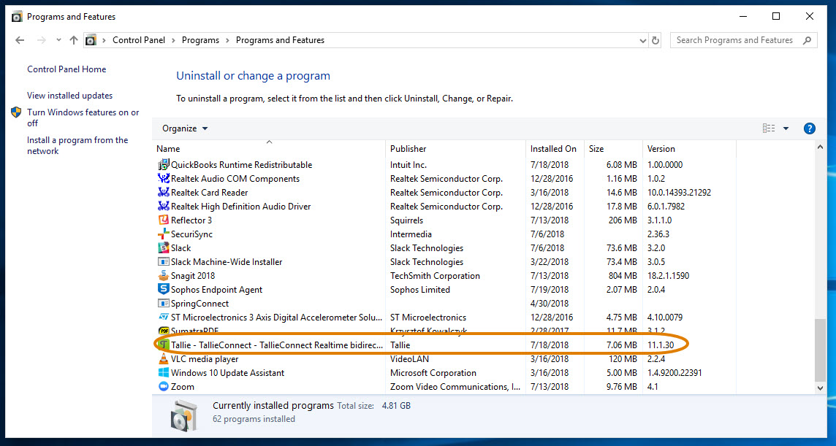Click the Programs and Features breadcrumb
The width and height of the screenshot is (836, 446).
[281, 40]
